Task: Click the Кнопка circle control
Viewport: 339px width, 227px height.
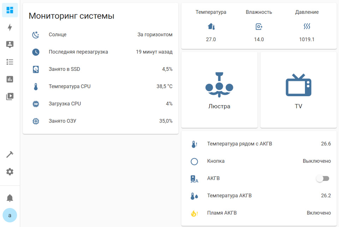Action: pos(194,161)
